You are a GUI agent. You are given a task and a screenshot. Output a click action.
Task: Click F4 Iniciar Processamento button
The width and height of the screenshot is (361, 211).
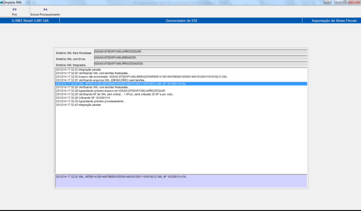click(x=45, y=12)
